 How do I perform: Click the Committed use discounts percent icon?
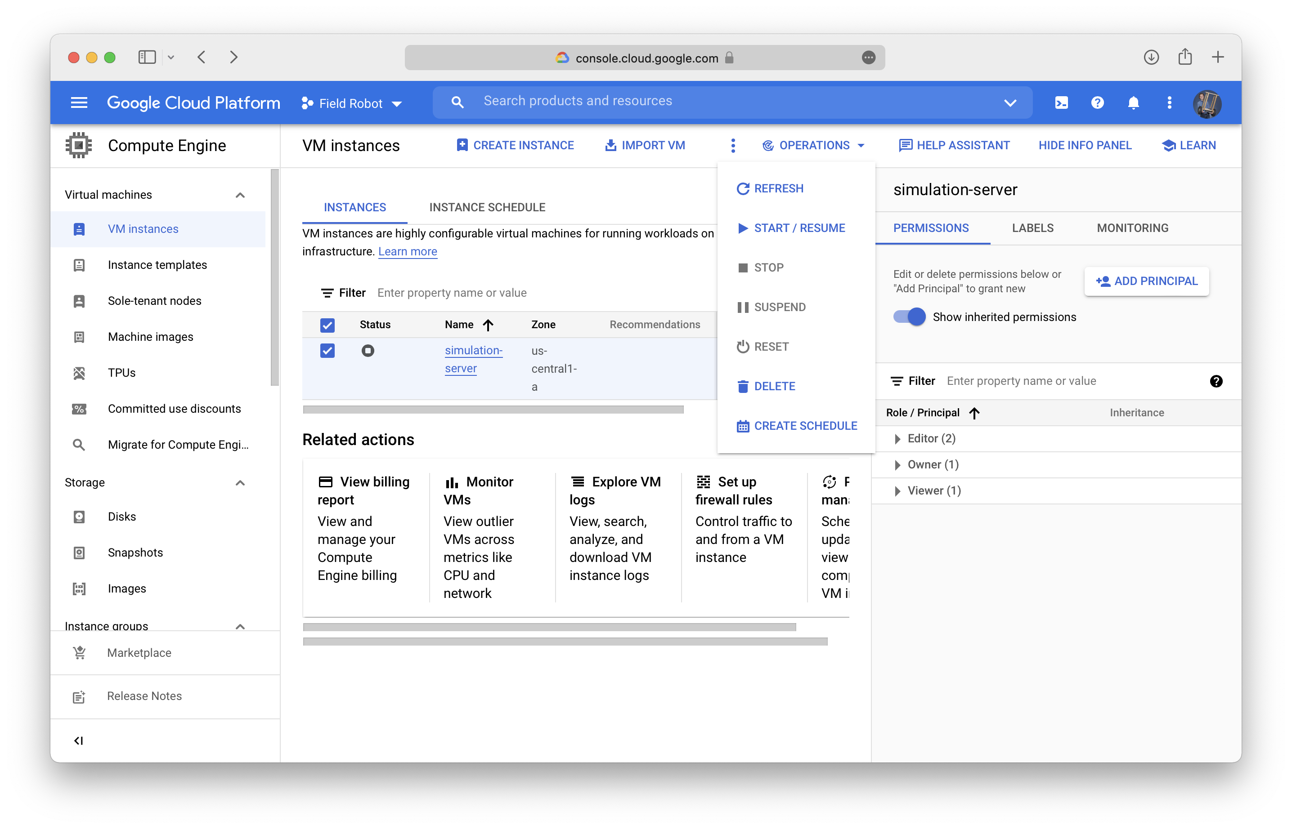tap(79, 409)
